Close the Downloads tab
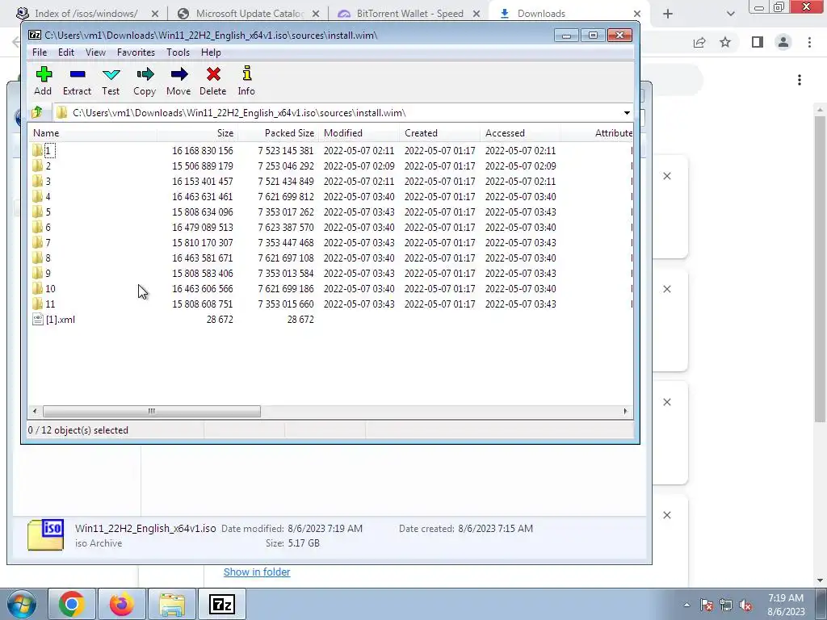Image resolution: width=827 pixels, height=620 pixels. point(637,14)
